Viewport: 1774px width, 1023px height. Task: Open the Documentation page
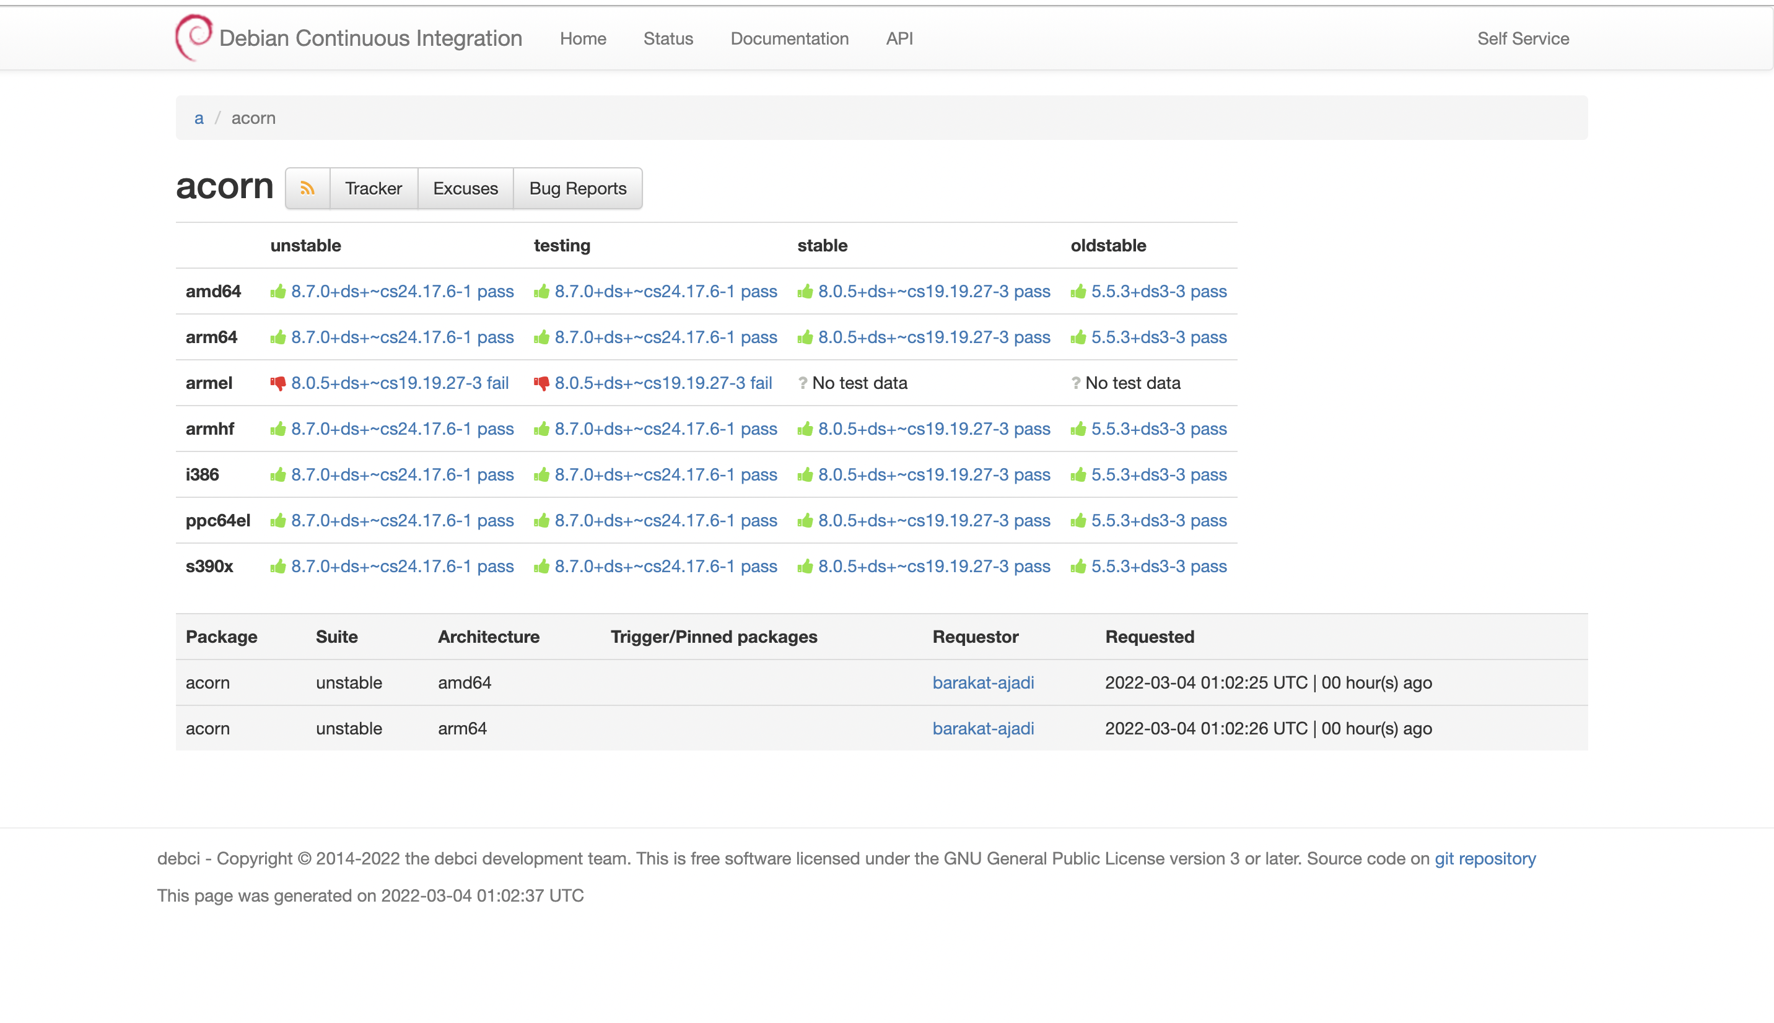pos(790,38)
